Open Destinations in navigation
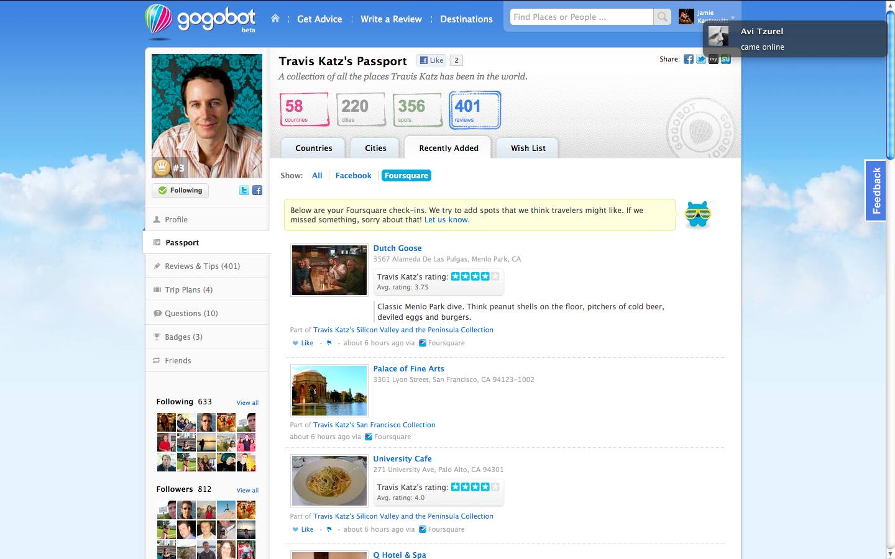This screenshot has width=895, height=559. 466,19
